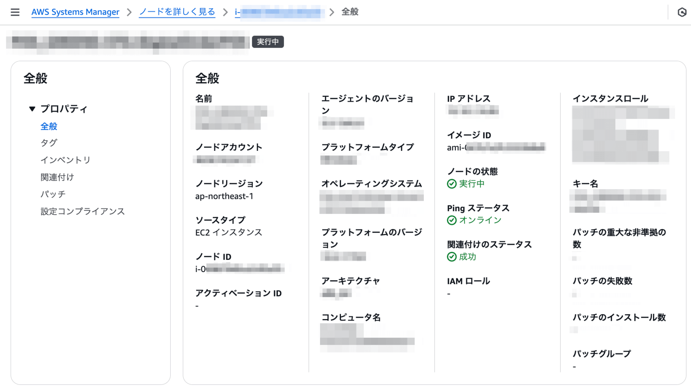Click the オンライン Ping status text
Viewport: 691px width, 389px height.
click(x=480, y=220)
